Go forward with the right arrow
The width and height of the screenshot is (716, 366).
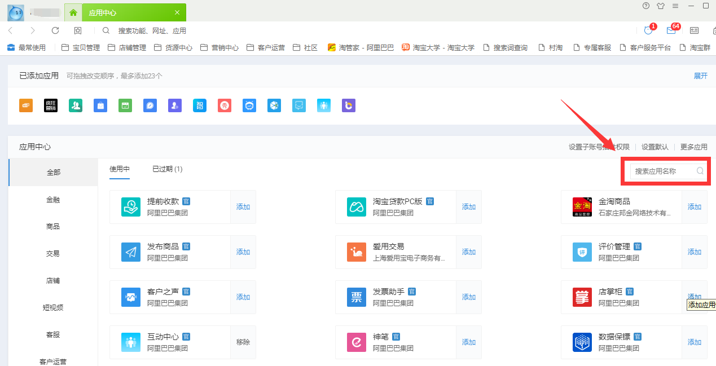33,30
